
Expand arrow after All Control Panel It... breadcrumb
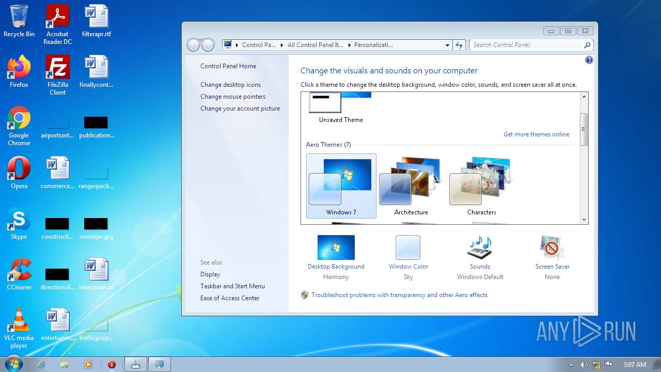pos(349,45)
